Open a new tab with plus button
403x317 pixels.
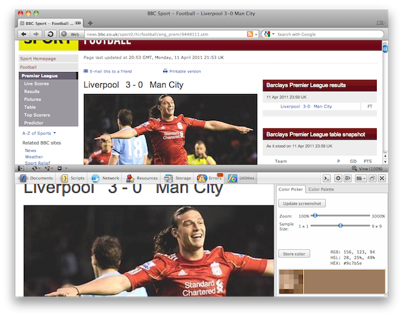coord(90,23)
